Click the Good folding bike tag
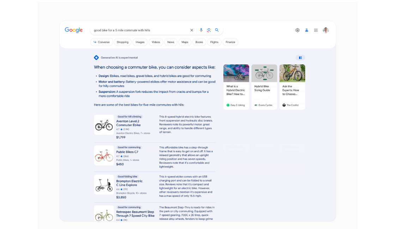Screen dimensions: 407x229 pyautogui.click(x=127, y=176)
